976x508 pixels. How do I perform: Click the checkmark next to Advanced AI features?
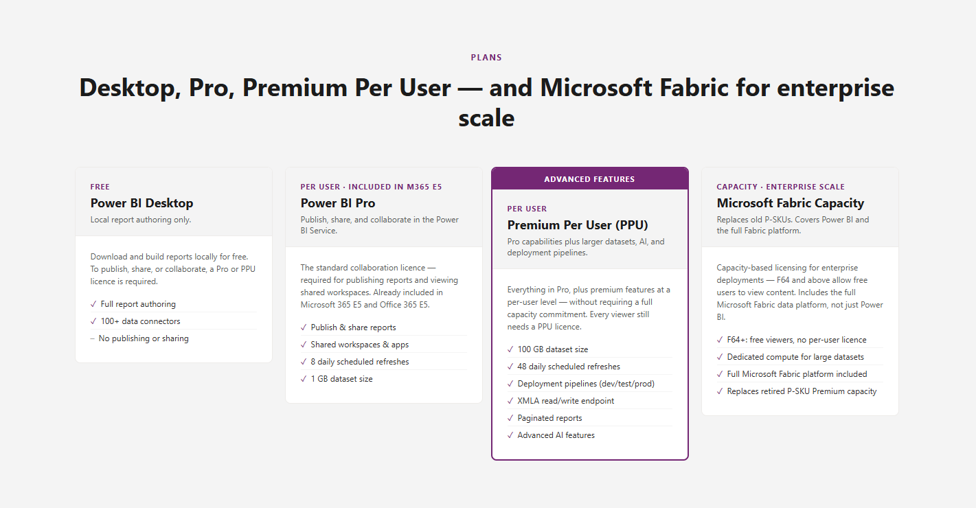tap(510, 435)
